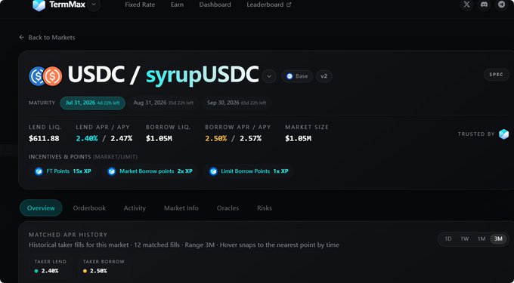Go to the Earn page
Image resolution: width=514 pixels, height=283 pixels.
tap(177, 5)
